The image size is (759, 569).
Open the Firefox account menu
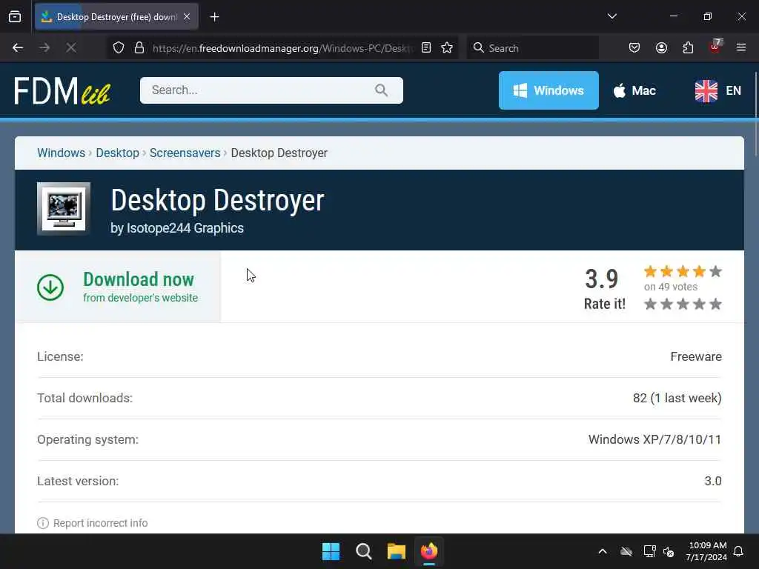point(661,48)
